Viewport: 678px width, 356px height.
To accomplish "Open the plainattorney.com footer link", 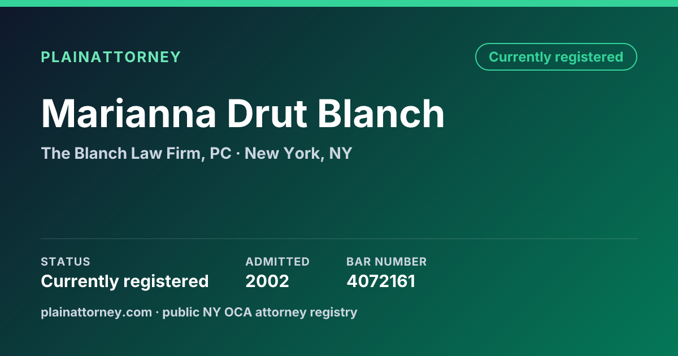I will (97, 312).
